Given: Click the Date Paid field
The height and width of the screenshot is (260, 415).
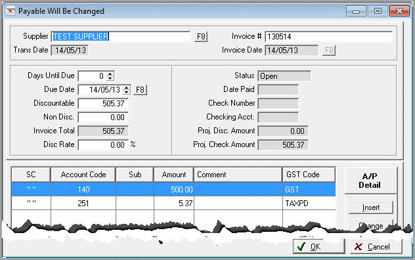Looking at the screenshot, I should click(278, 90).
